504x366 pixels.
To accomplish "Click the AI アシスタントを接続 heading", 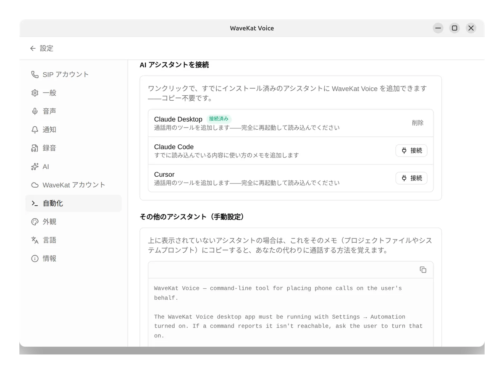I will tap(174, 65).
